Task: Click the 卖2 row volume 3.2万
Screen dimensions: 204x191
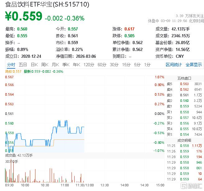Action: 198,101
